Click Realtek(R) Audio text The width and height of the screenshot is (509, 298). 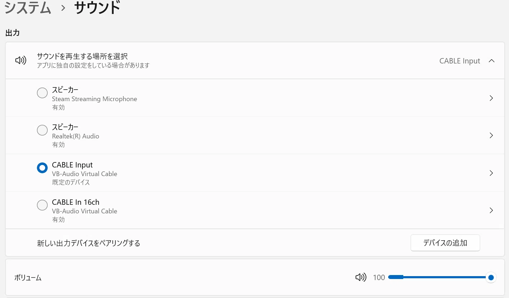pos(76,136)
